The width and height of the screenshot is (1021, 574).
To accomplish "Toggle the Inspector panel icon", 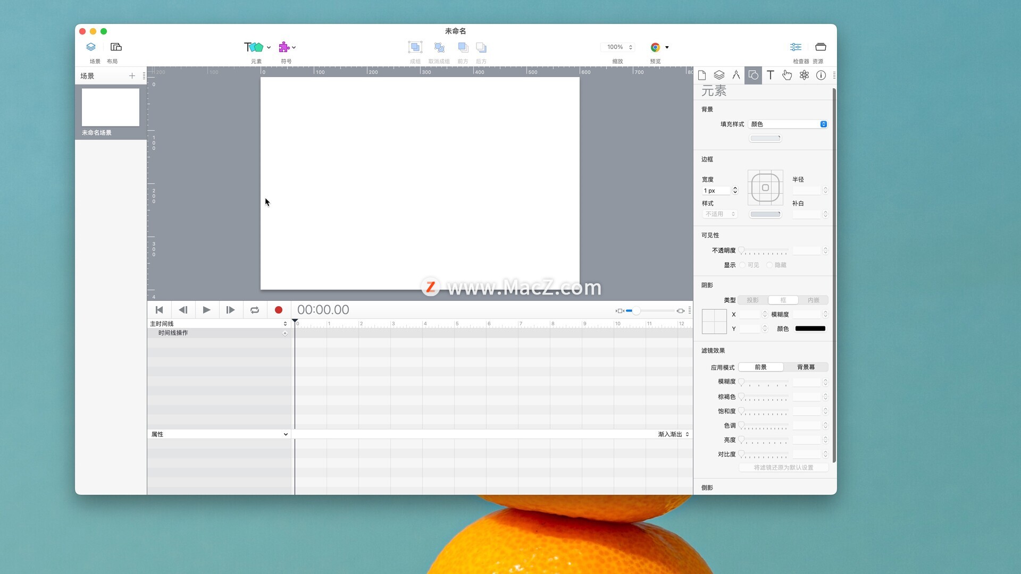I will (796, 47).
